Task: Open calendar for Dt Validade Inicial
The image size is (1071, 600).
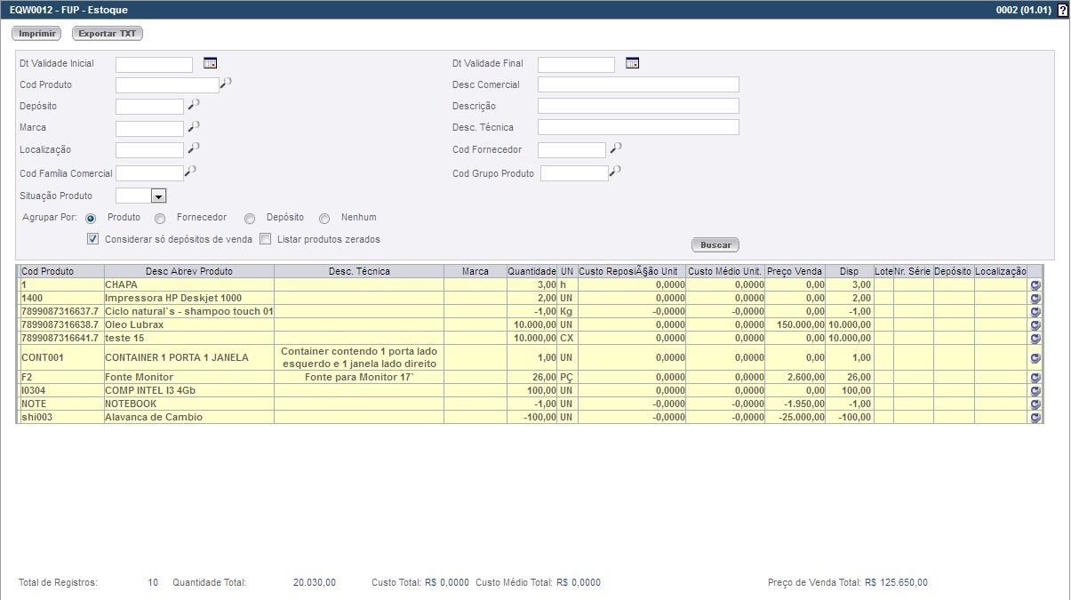Action: click(210, 63)
